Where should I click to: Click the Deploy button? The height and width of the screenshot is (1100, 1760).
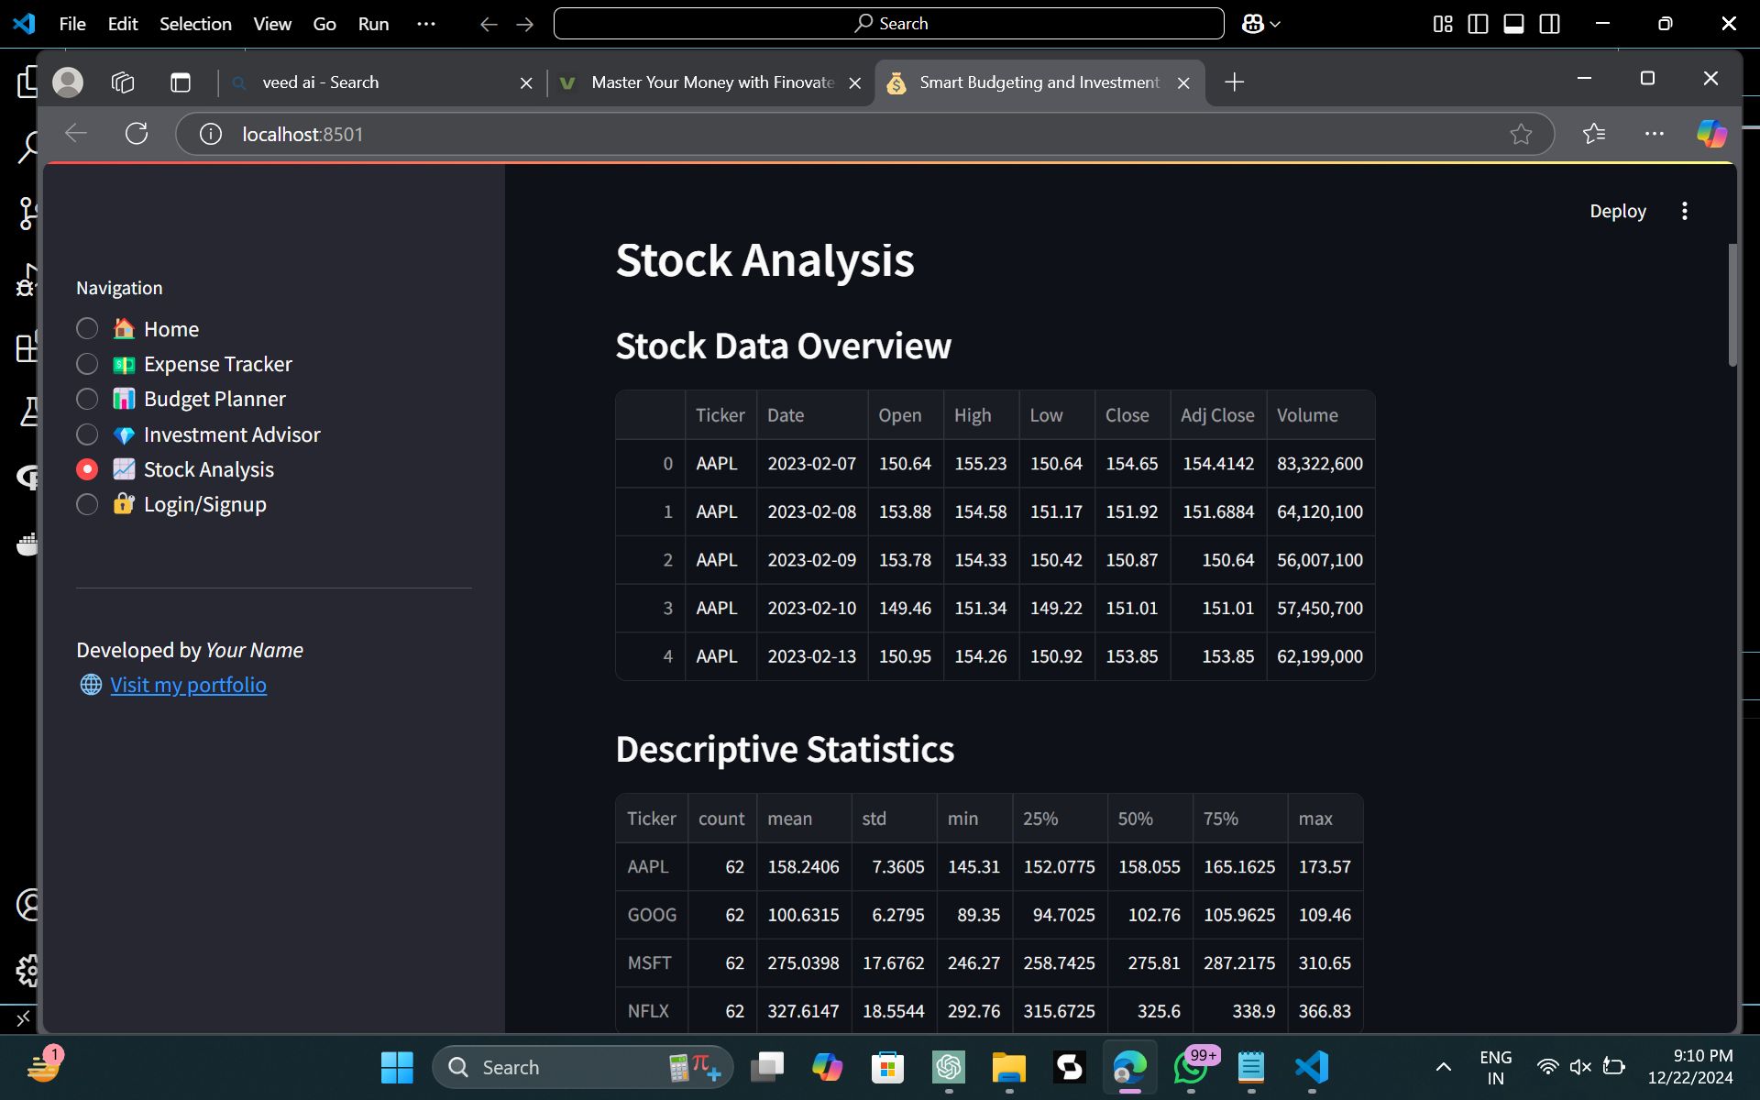click(1617, 211)
